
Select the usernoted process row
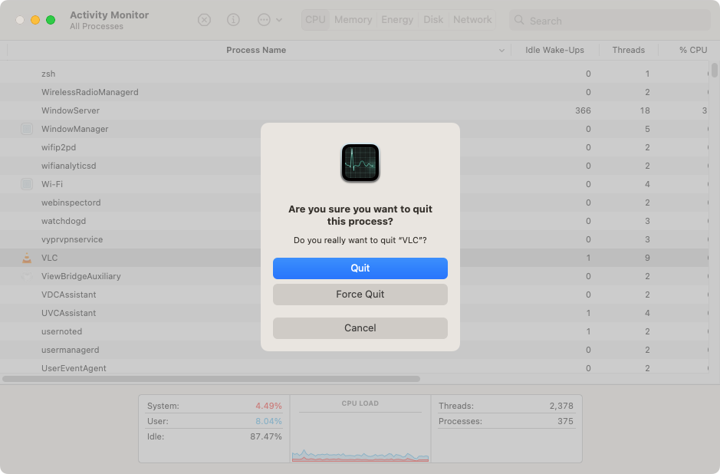pos(353,331)
